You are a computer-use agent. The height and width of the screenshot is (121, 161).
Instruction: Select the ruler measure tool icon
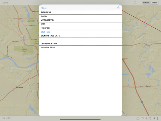click(x=142, y=118)
